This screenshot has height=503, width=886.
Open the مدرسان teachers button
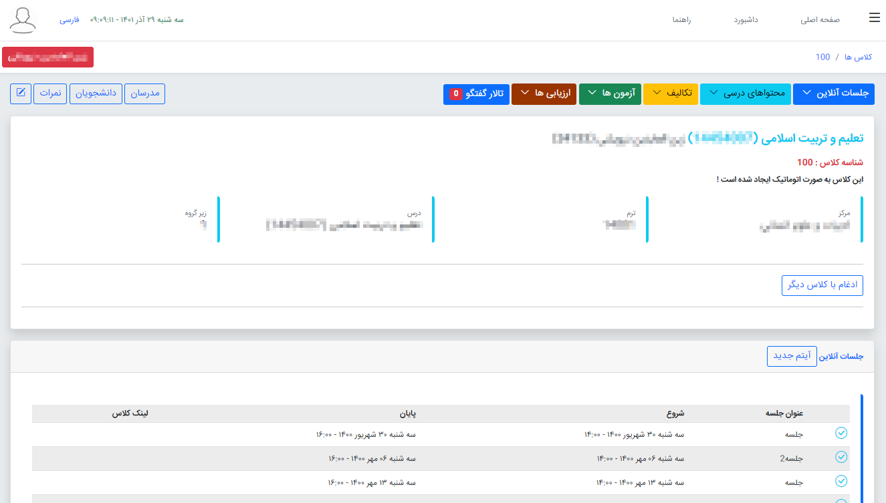pos(144,94)
